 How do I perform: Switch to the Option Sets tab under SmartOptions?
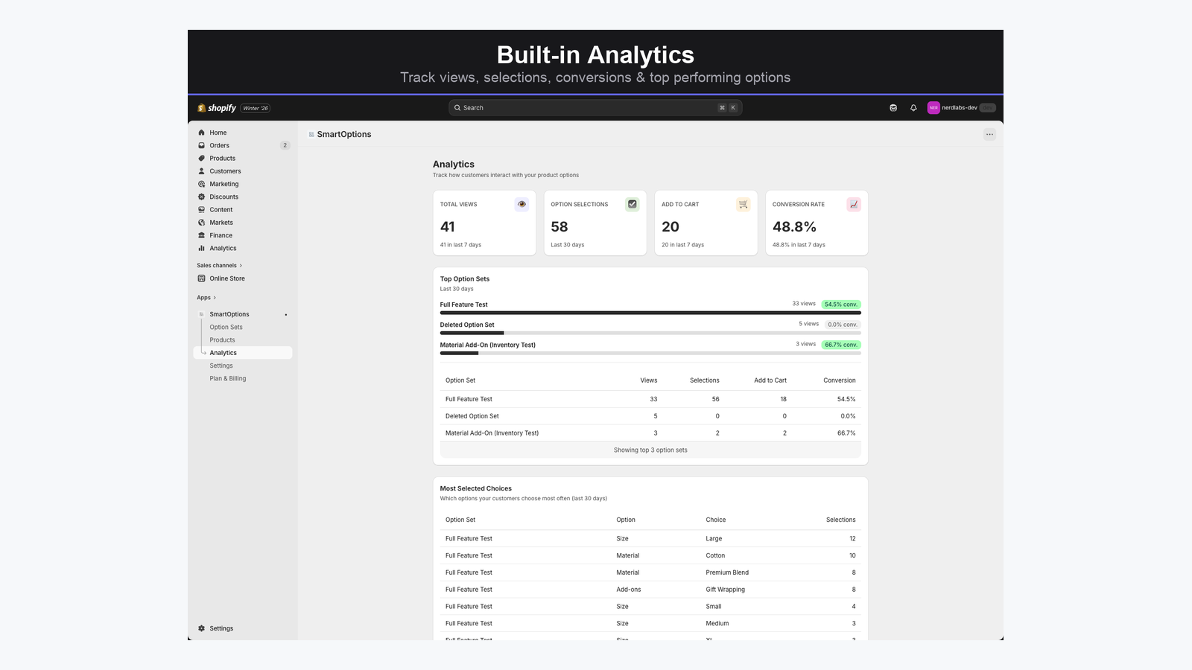[226, 327]
